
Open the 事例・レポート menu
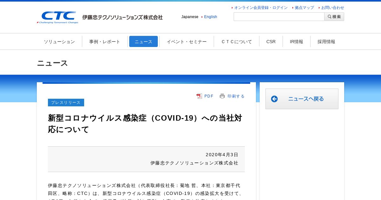click(x=105, y=42)
